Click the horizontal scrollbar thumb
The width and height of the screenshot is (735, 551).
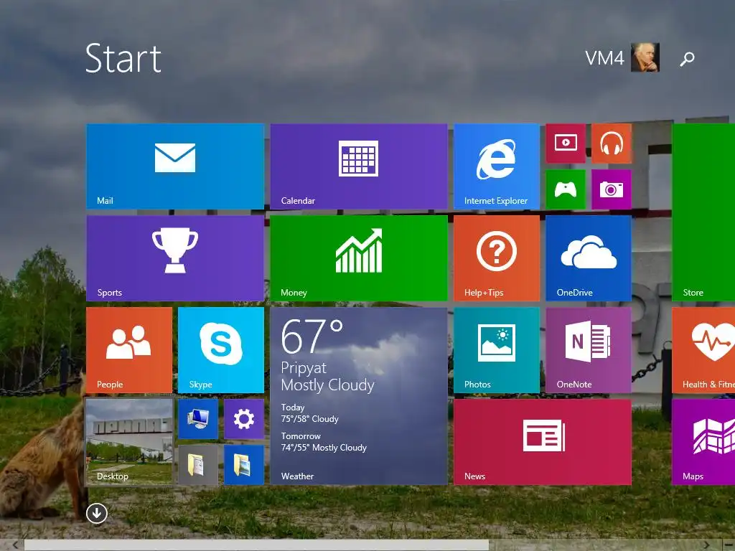[x=256, y=545]
